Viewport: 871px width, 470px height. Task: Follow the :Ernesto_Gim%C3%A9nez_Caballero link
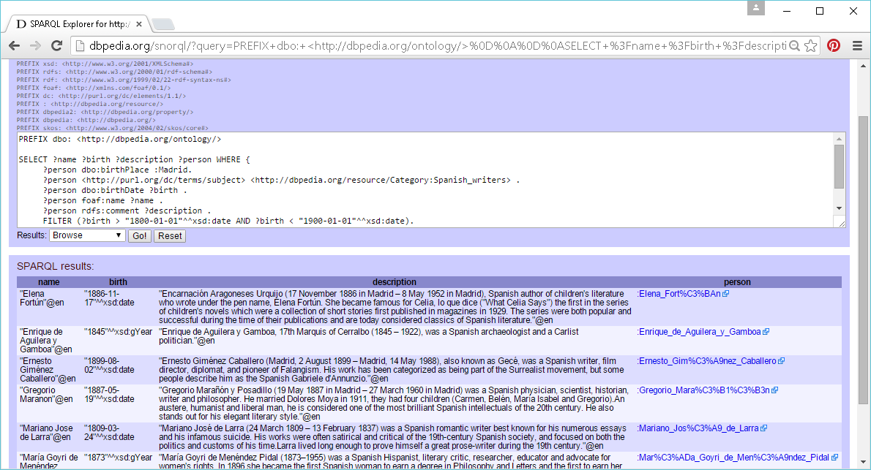(706, 360)
